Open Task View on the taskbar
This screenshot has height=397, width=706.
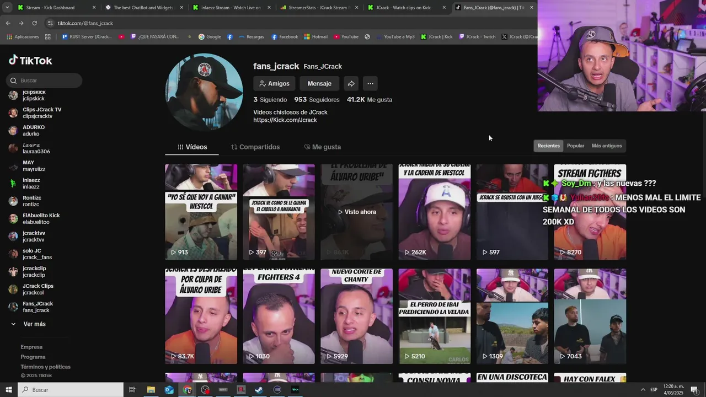[132, 390]
